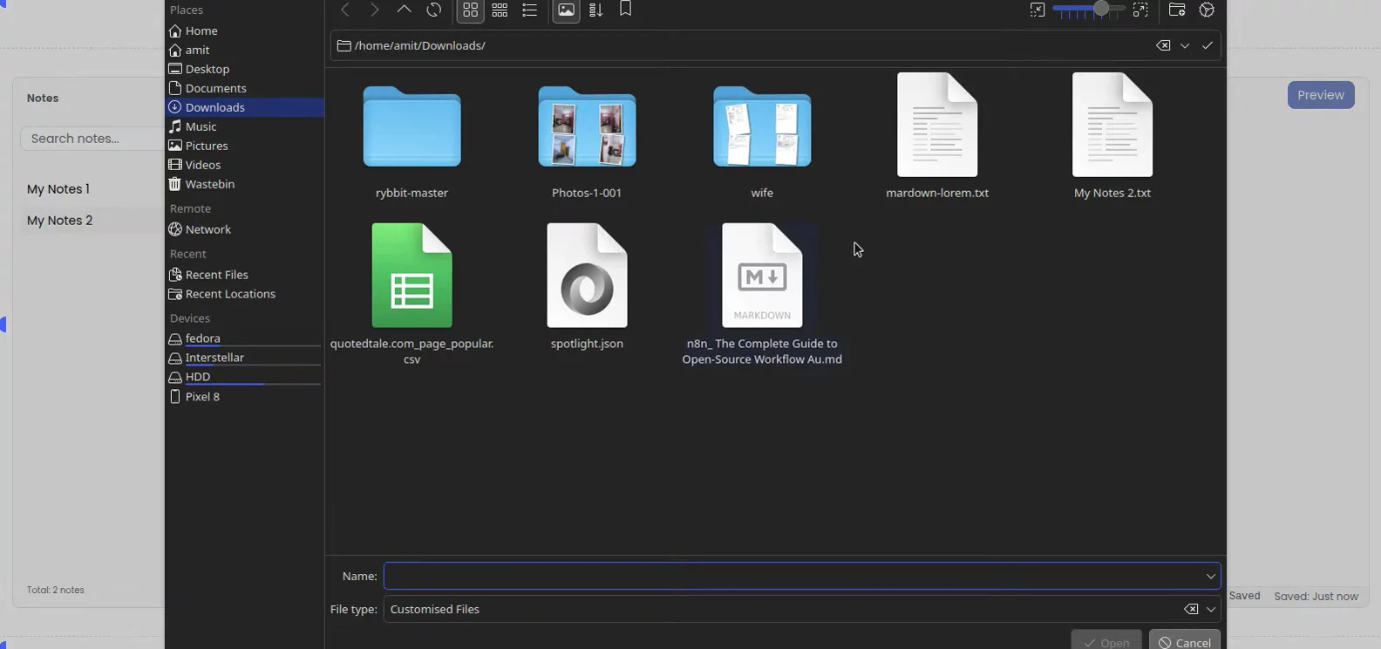This screenshot has height=649, width=1381.
Task: Browse Network under Remote
Action: [x=244, y=229]
